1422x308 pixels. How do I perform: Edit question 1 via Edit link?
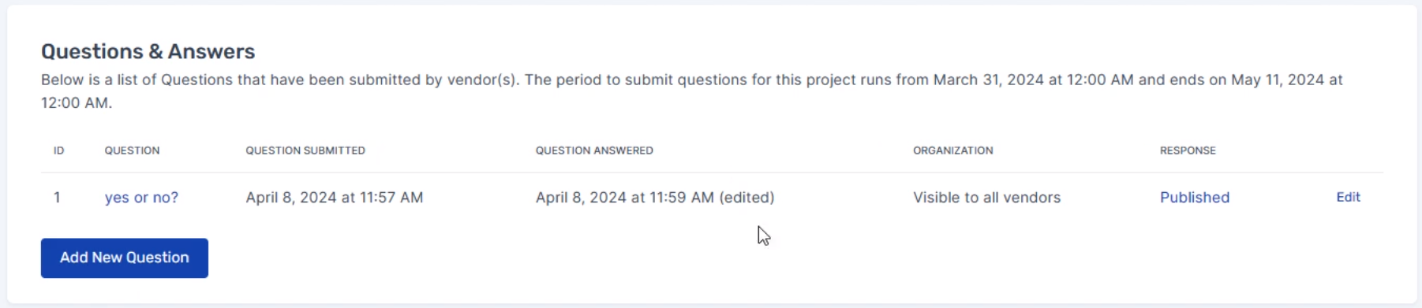pyautogui.click(x=1348, y=197)
